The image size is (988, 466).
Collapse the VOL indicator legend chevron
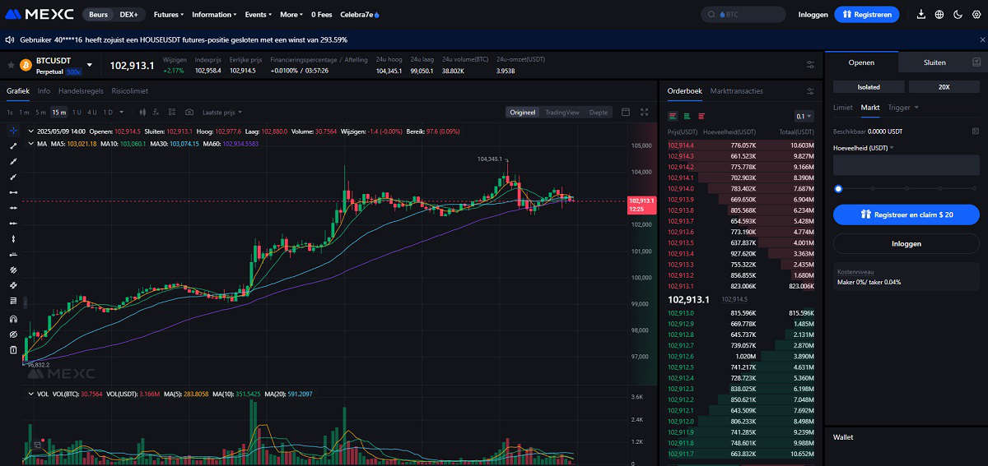pyautogui.click(x=30, y=394)
